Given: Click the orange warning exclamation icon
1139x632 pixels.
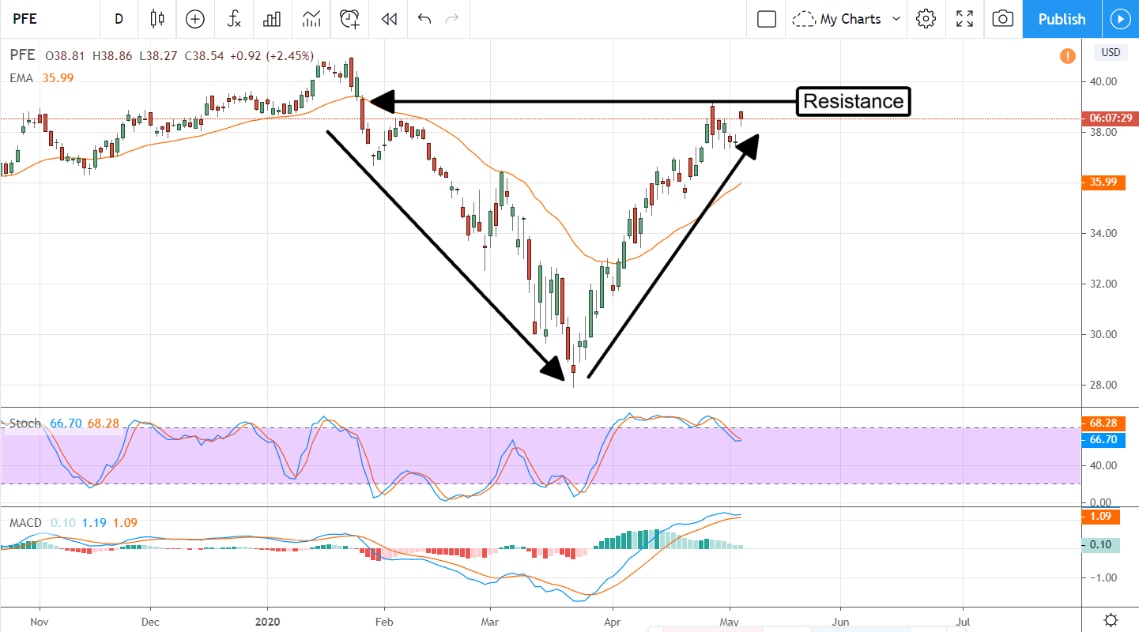Looking at the screenshot, I should [1067, 56].
